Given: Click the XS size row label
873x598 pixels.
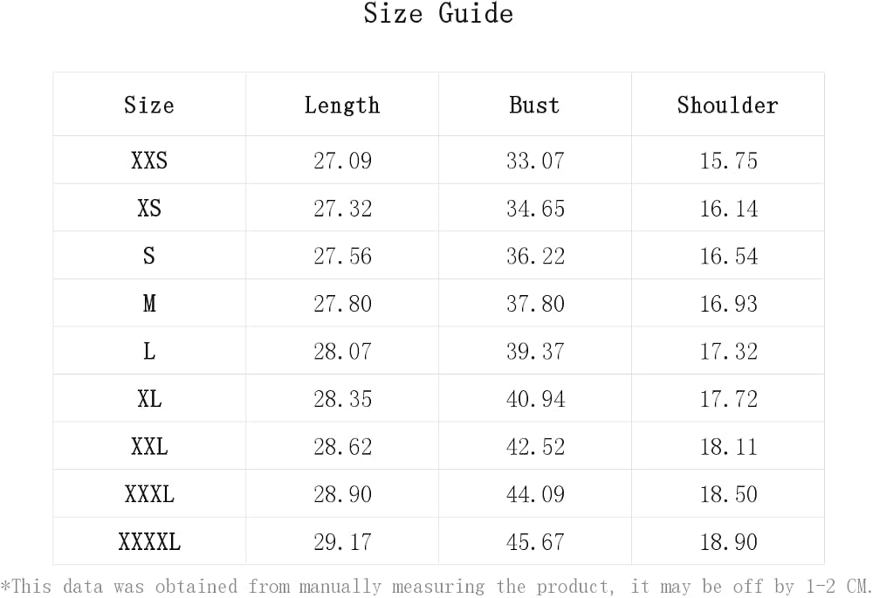Looking at the screenshot, I should (x=149, y=209).
